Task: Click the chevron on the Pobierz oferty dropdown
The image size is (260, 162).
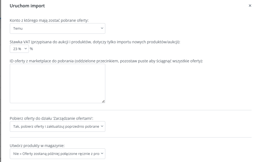Action: (x=102, y=126)
